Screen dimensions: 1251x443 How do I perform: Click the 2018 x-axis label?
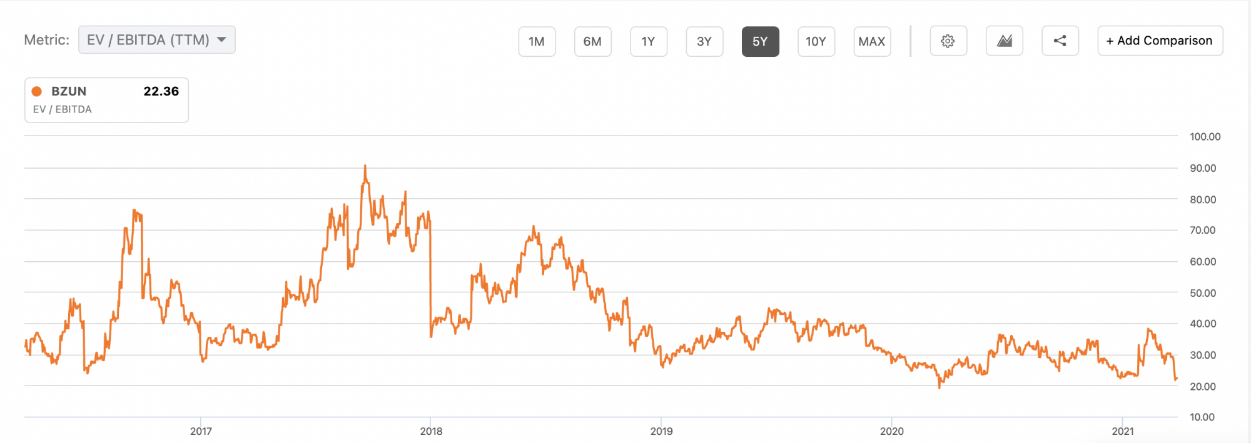431,431
